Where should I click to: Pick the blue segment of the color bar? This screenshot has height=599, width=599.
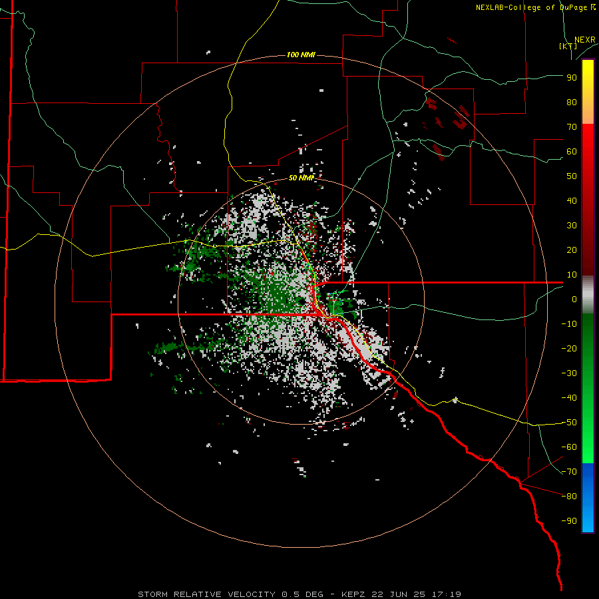click(x=588, y=498)
